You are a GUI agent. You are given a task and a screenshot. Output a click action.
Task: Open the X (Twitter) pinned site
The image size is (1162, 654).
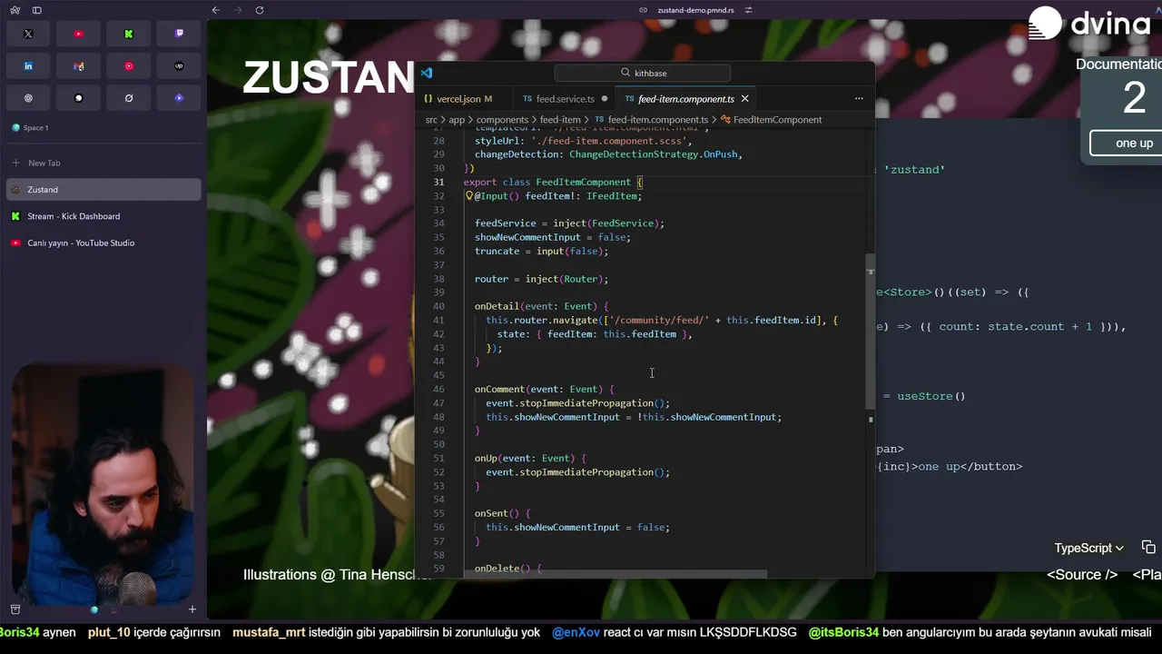click(28, 34)
